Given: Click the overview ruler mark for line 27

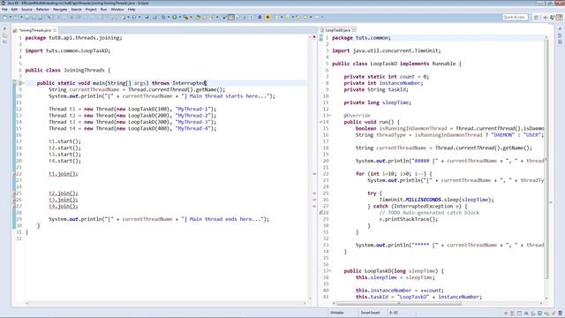Looking at the screenshot, I should (x=314, y=206).
